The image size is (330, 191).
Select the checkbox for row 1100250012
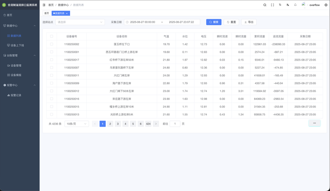coord(52,91)
